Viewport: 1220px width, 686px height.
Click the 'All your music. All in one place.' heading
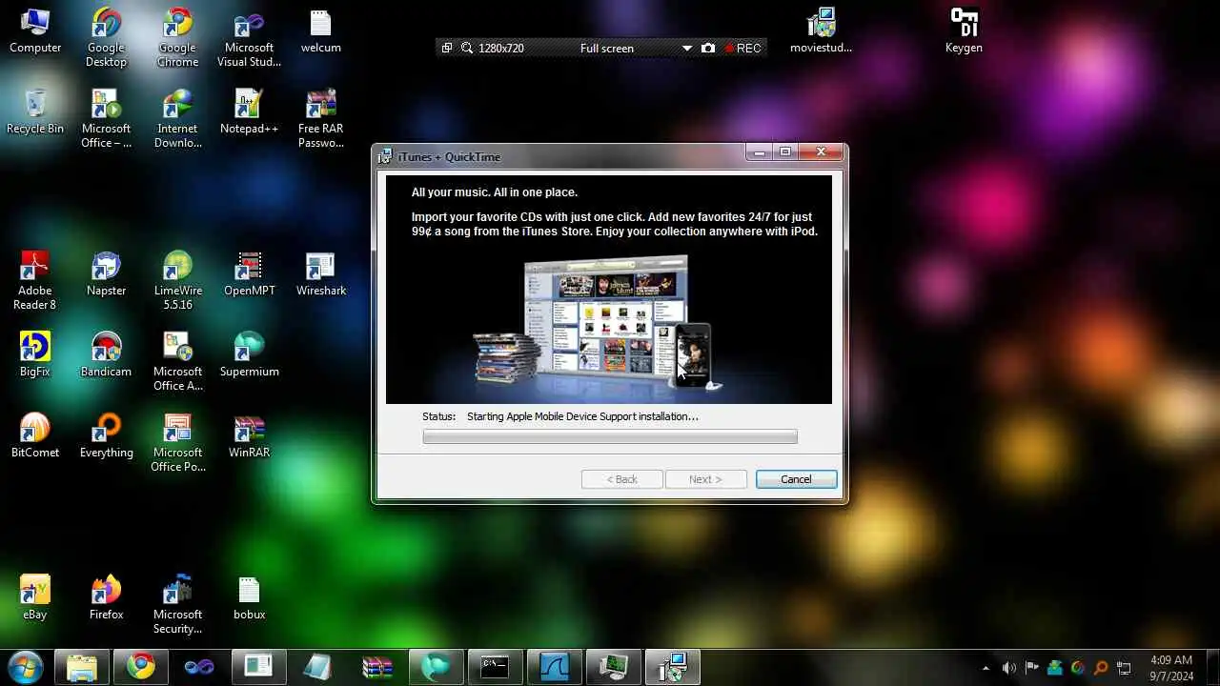tap(495, 192)
